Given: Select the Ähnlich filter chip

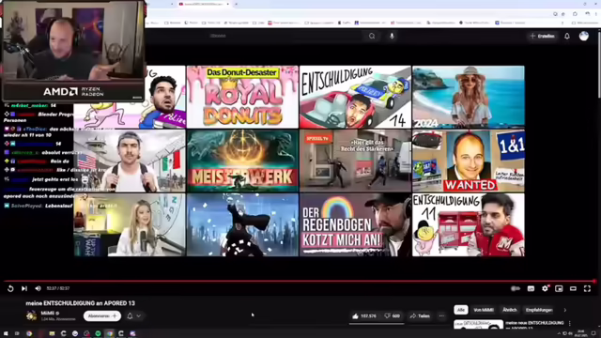Looking at the screenshot, I should pos(510,310).
